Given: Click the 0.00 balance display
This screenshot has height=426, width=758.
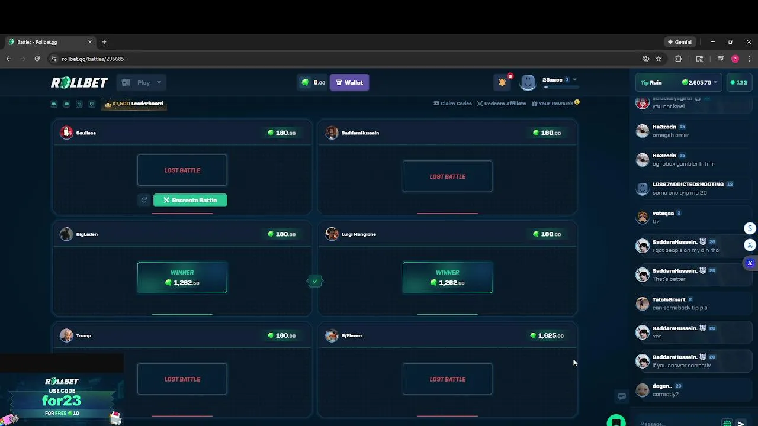Looking at the screenshot, I should (319, 83).
